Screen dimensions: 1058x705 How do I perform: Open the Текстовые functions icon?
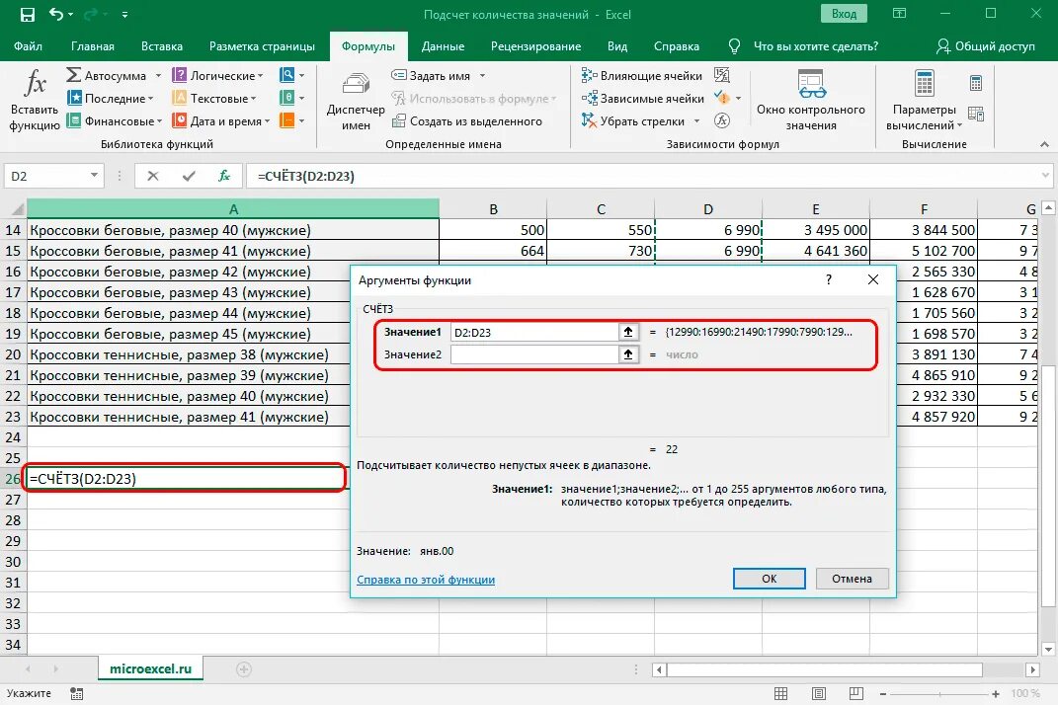[180, 98]
